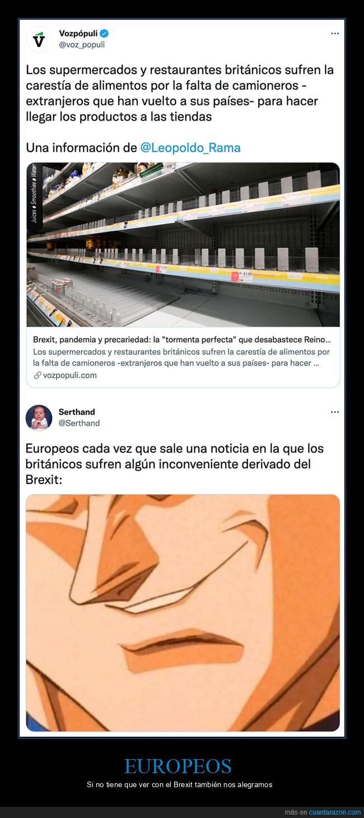
Task: Click the Serthand tweet text about Europeos
Action: pos(175,464)
